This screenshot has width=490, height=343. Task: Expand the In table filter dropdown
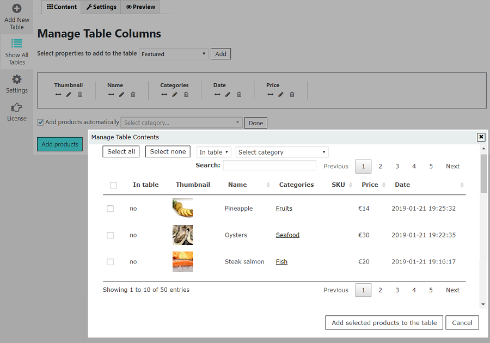(x=214, y=152)
